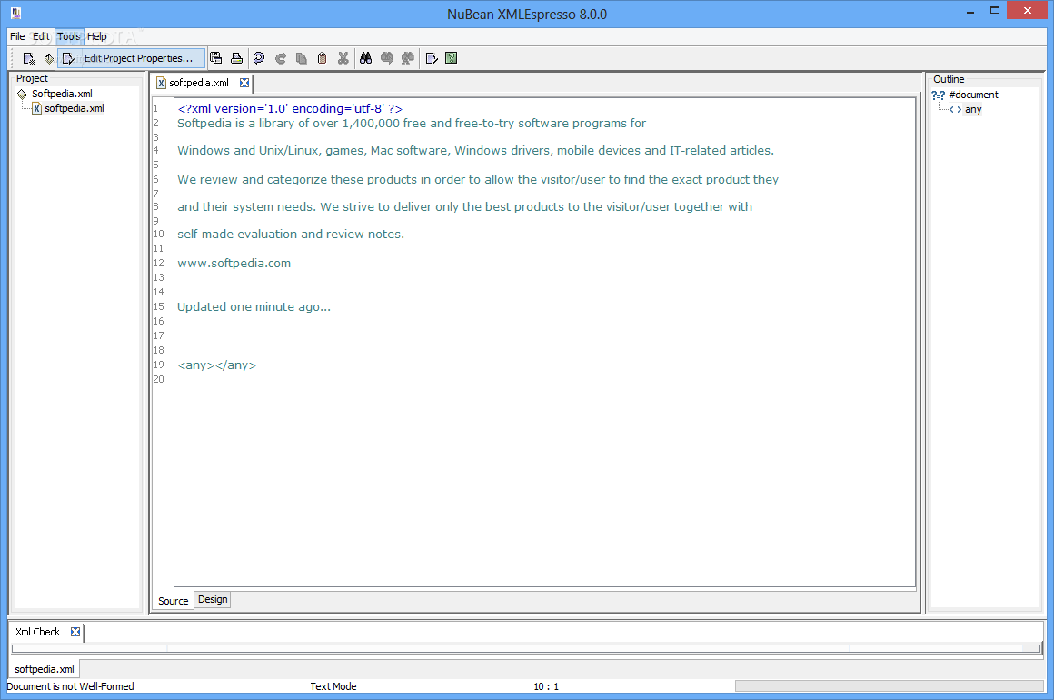Click line number 20 in gutter
1054x700 pixels.
coord(159,379)
